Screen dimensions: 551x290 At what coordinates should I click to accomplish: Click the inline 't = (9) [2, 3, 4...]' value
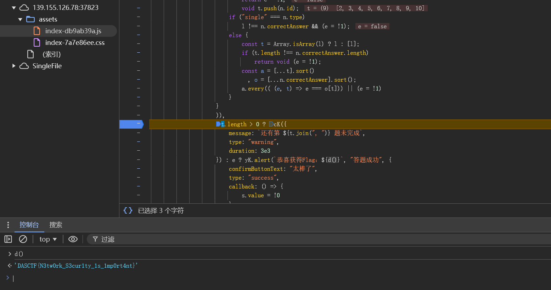[366, 8]
